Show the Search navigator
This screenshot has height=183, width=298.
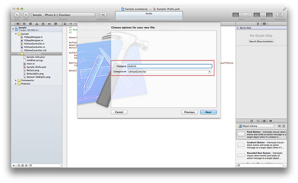coord(30,24)
